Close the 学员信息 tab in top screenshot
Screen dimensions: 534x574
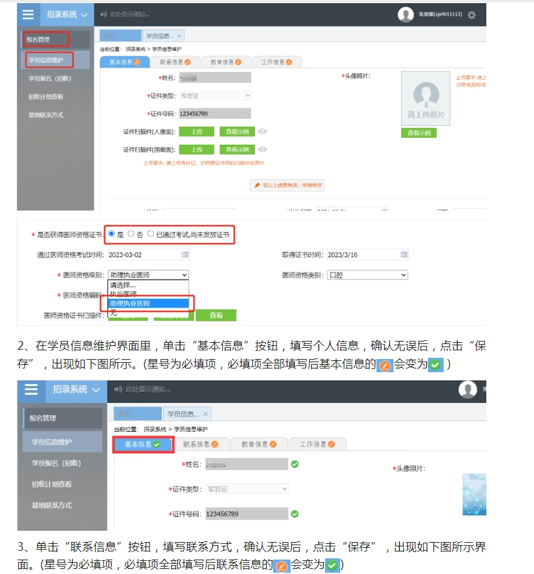179,36
